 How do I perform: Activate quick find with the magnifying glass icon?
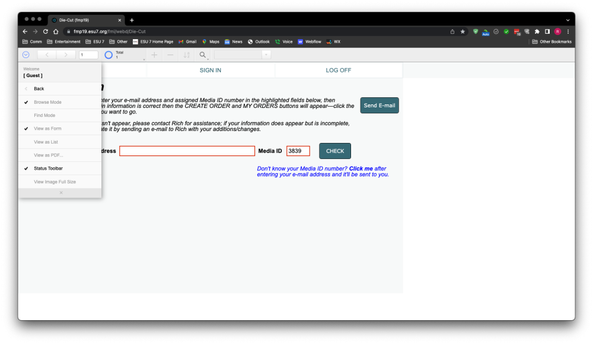pos(202,55)
